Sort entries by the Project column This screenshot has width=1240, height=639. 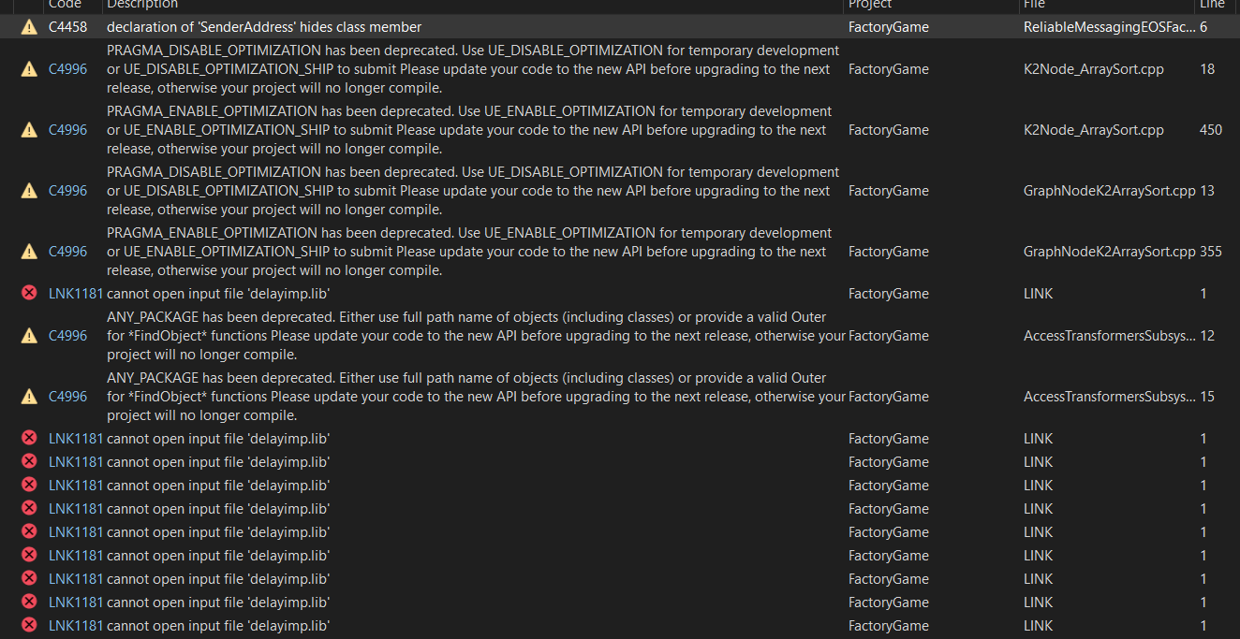tap(871, 6)
